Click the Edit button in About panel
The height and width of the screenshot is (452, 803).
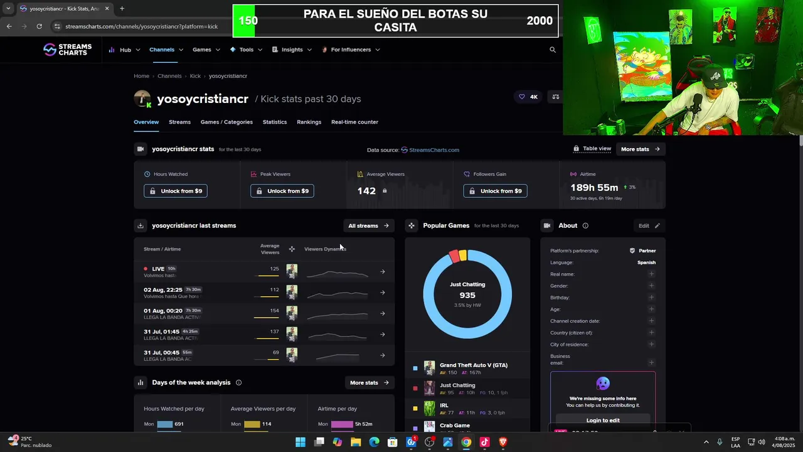coord(649,225)
